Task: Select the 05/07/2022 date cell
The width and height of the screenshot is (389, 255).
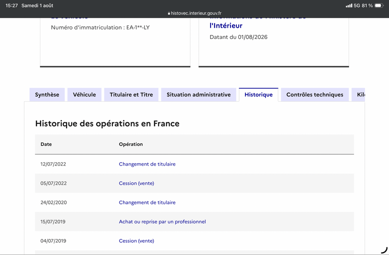Action: click(53, 184)
